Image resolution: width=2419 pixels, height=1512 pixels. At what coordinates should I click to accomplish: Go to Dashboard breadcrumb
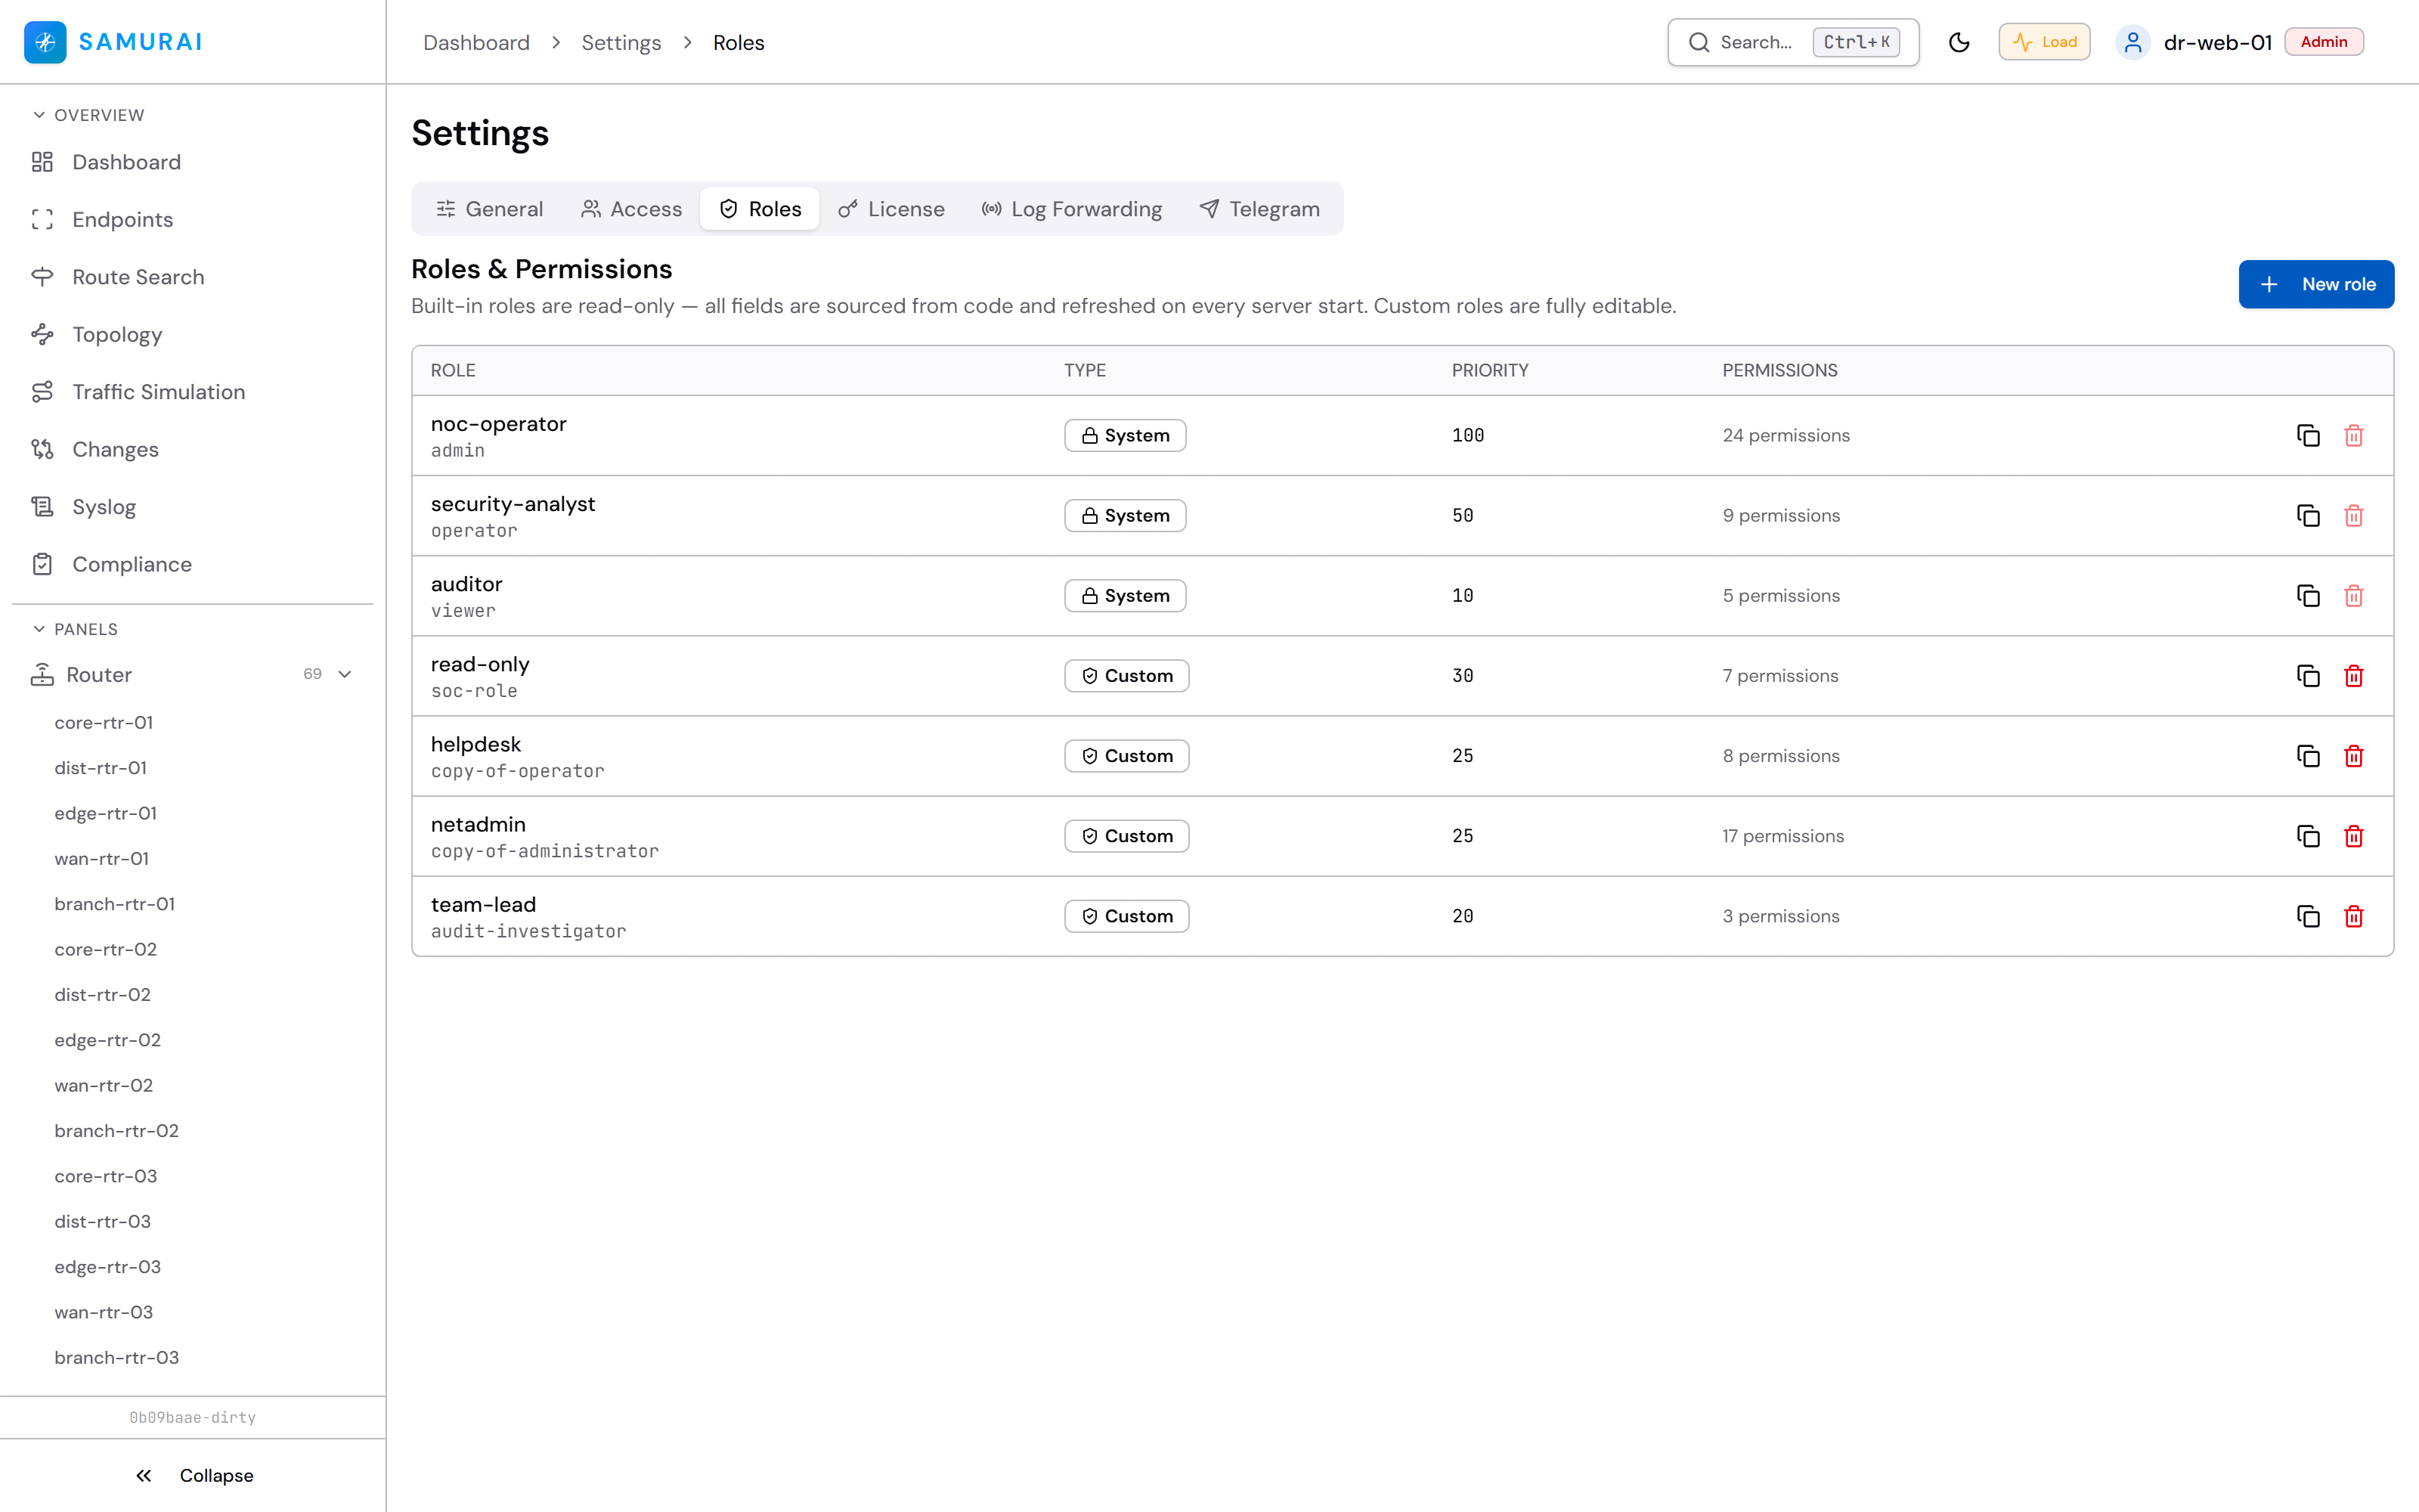point(475,42)
